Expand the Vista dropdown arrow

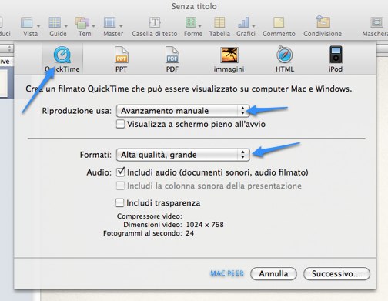click(38, 26)
